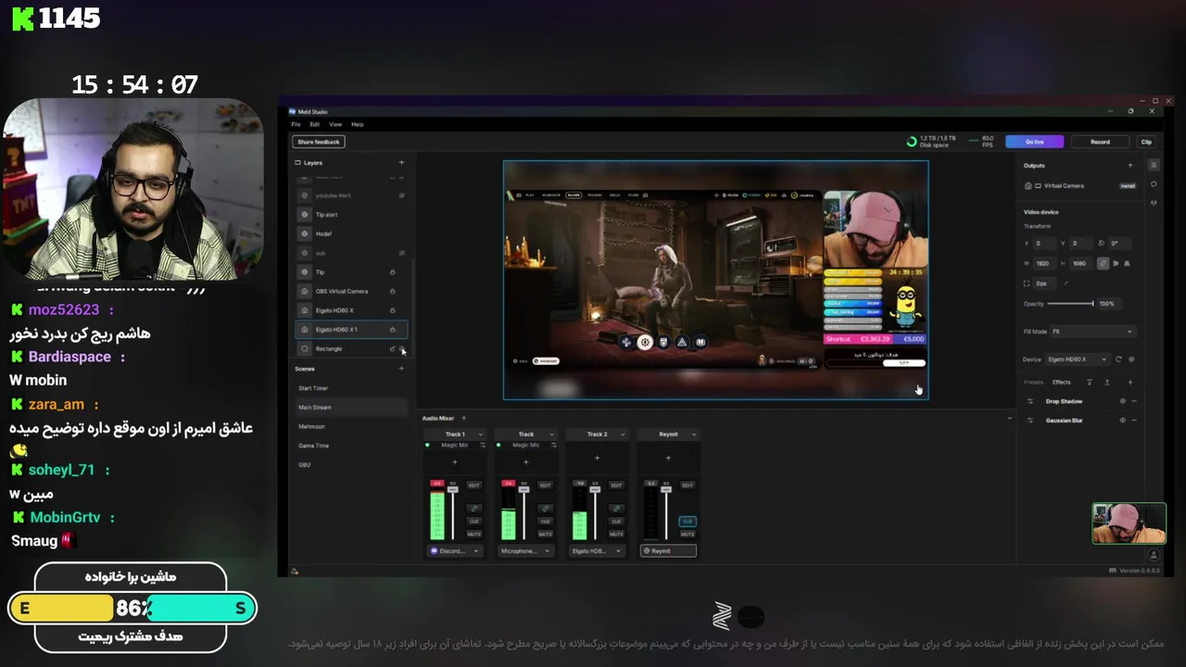Switch to the Effects tab

point(1062,382)
